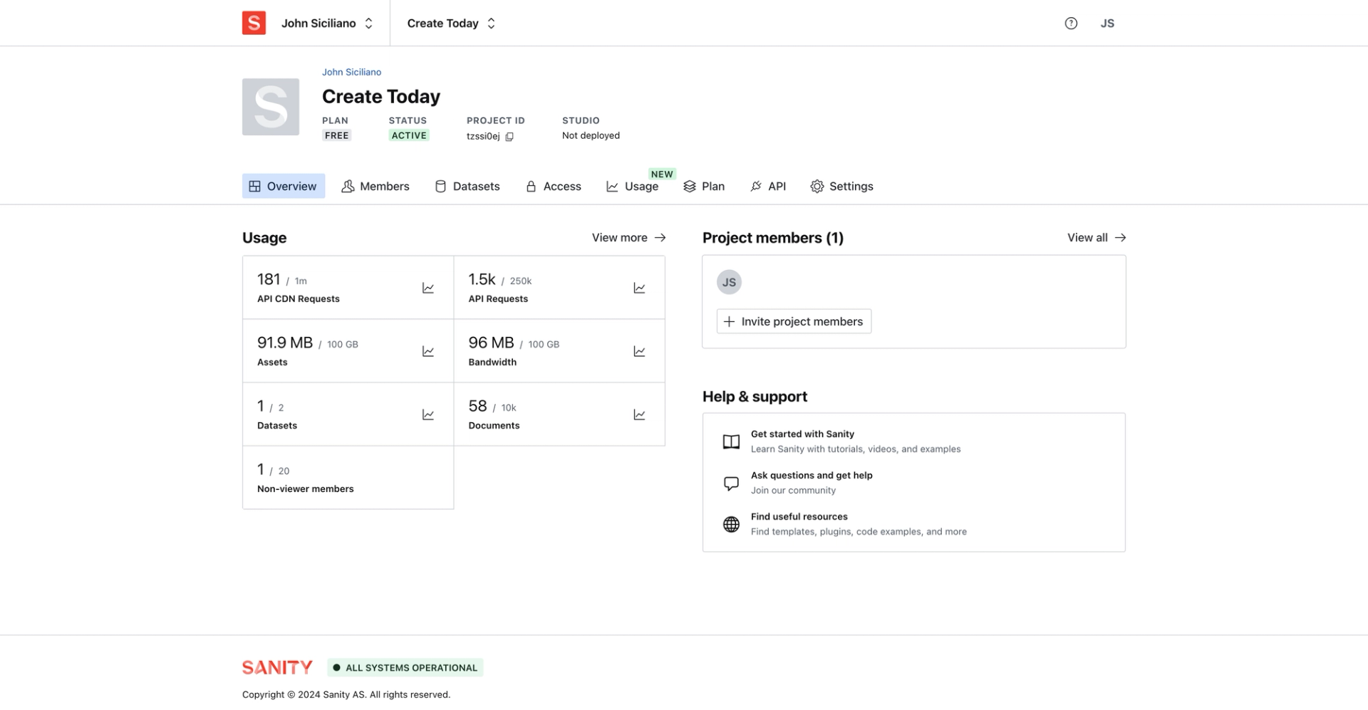Copy the project ID tzssi0ej
This screenshot has width=1368, height=710.
point(509,137)
